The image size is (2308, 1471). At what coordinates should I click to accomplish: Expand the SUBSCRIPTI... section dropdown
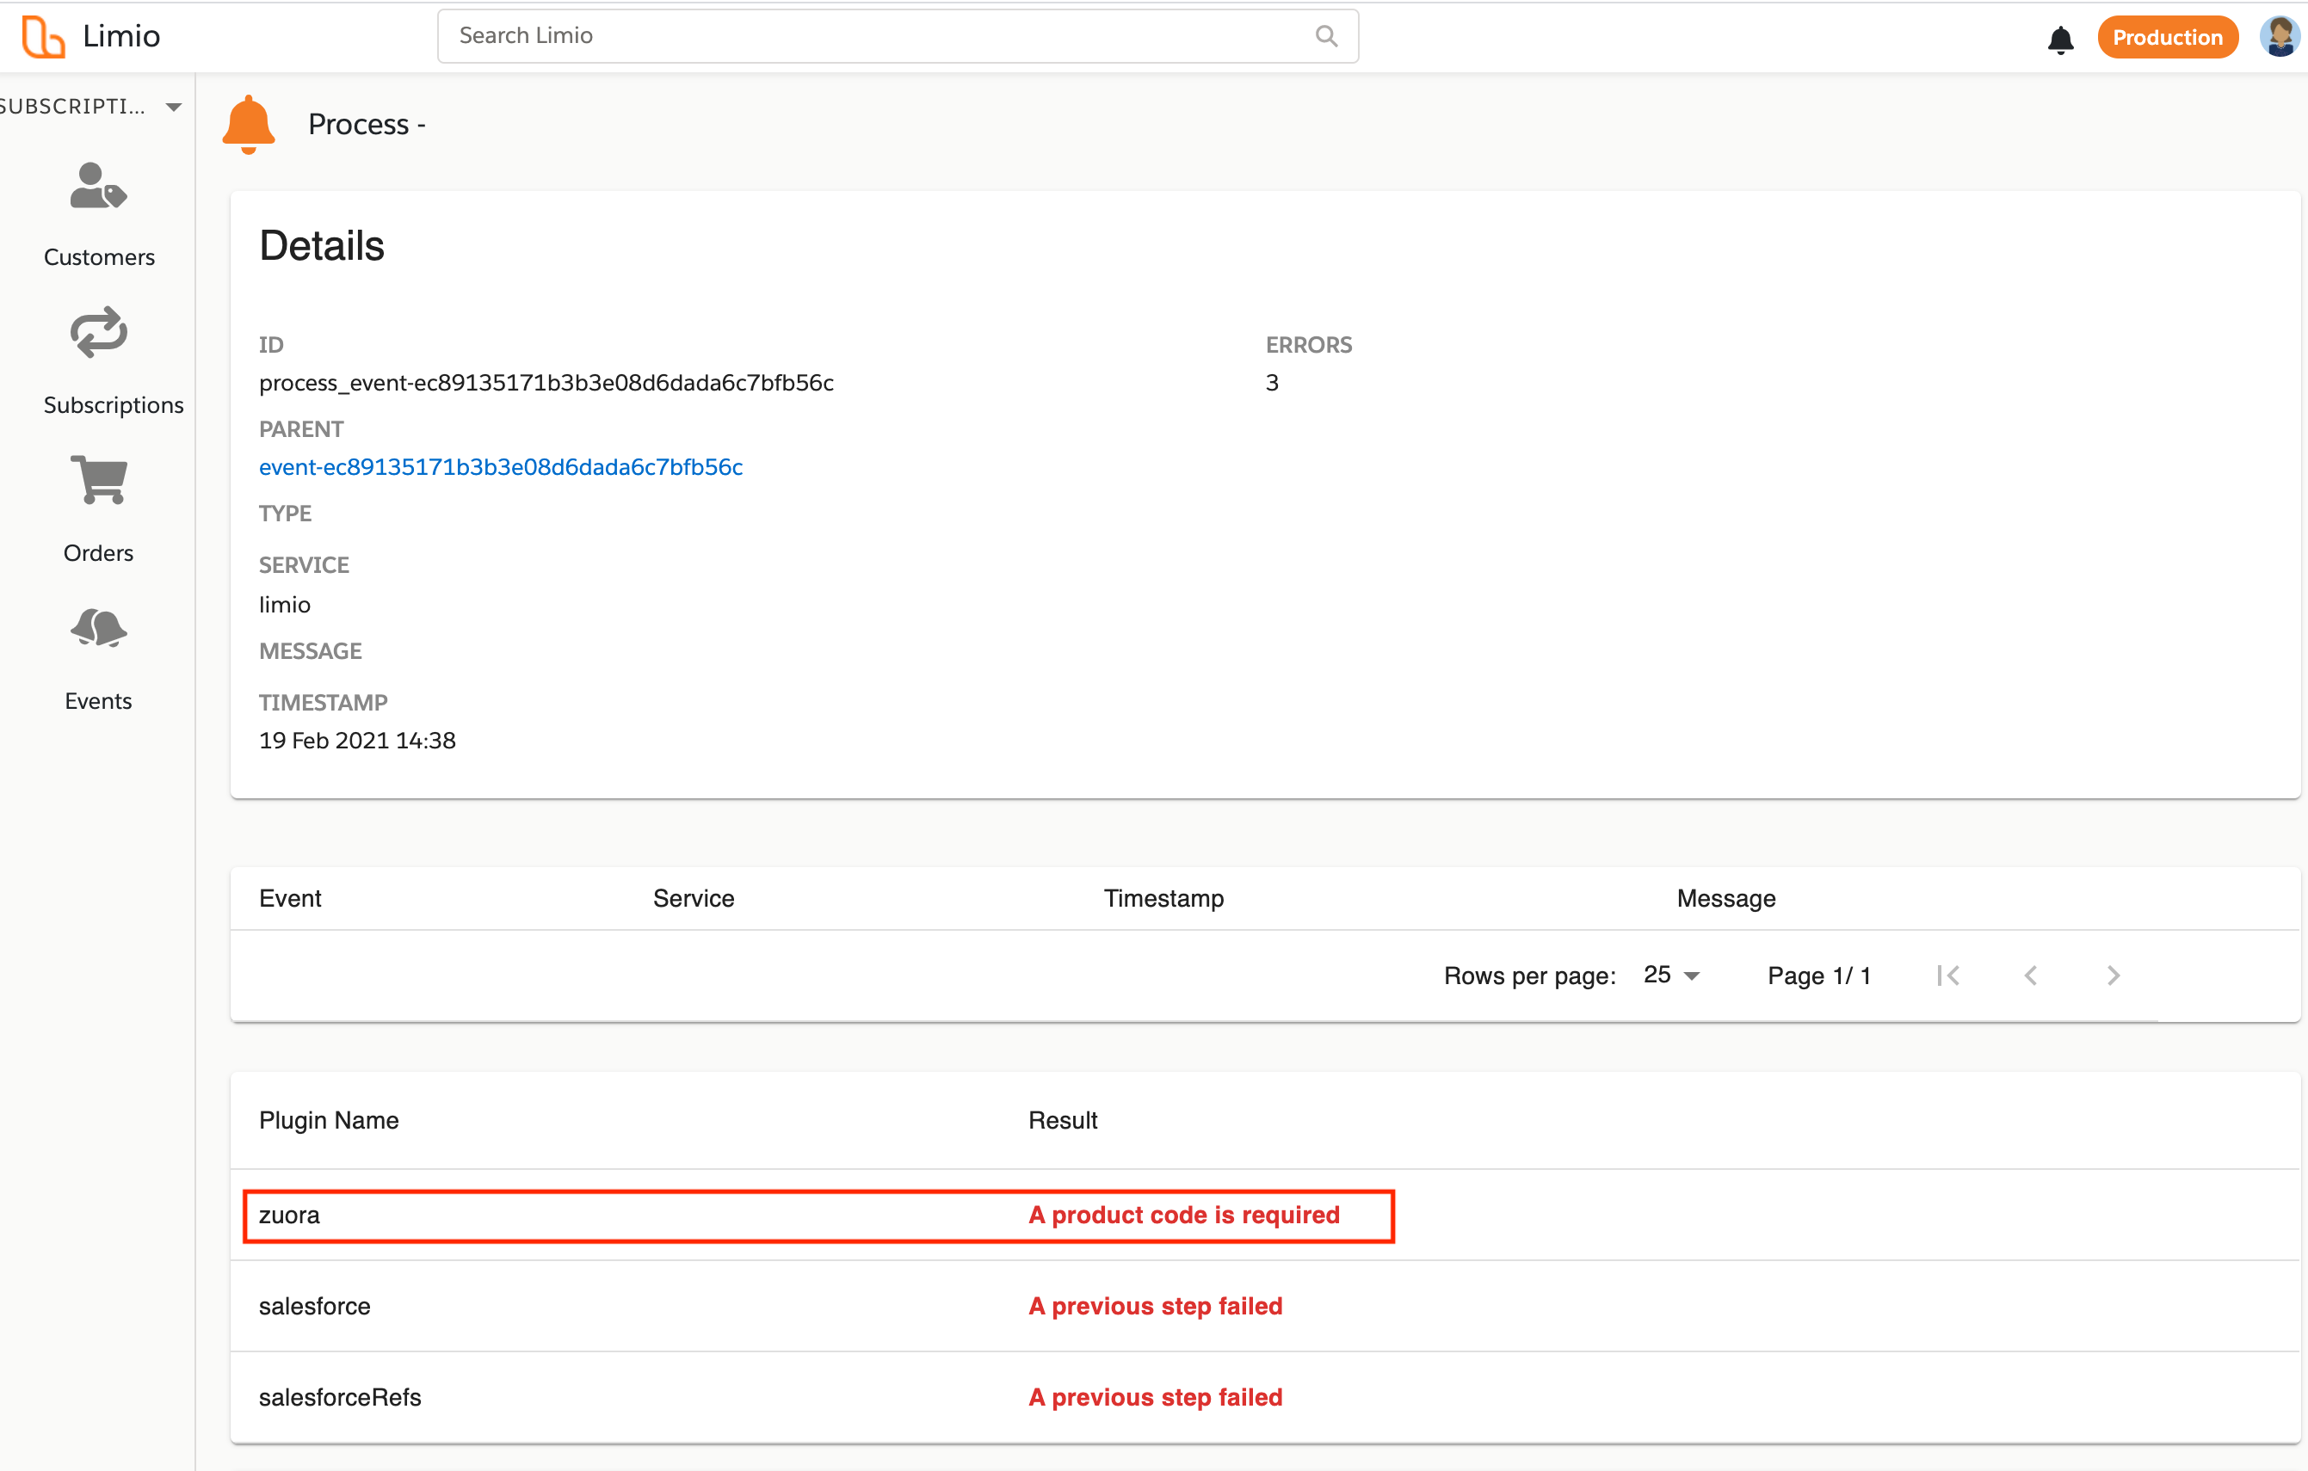tap(174, 107)
